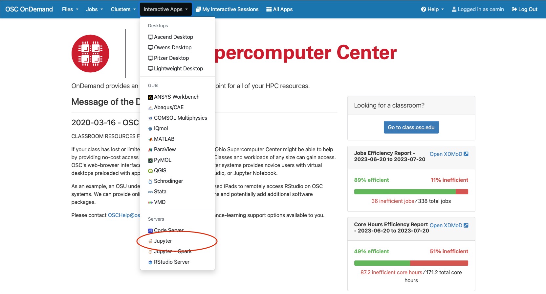Viewport: 546px width, 294px height.
Task: Click the IQmol app icon
Action: 150,129
